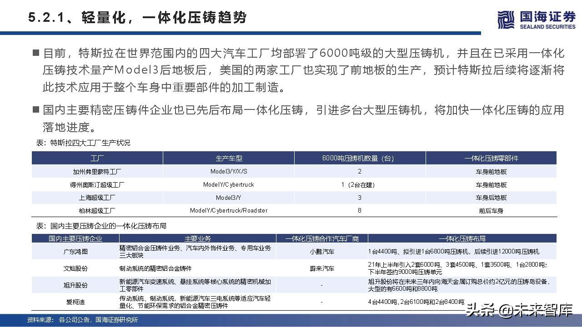The image size is (582, 327).
Task: Select the 文灿股份 cell
Action: pos(75,268)
